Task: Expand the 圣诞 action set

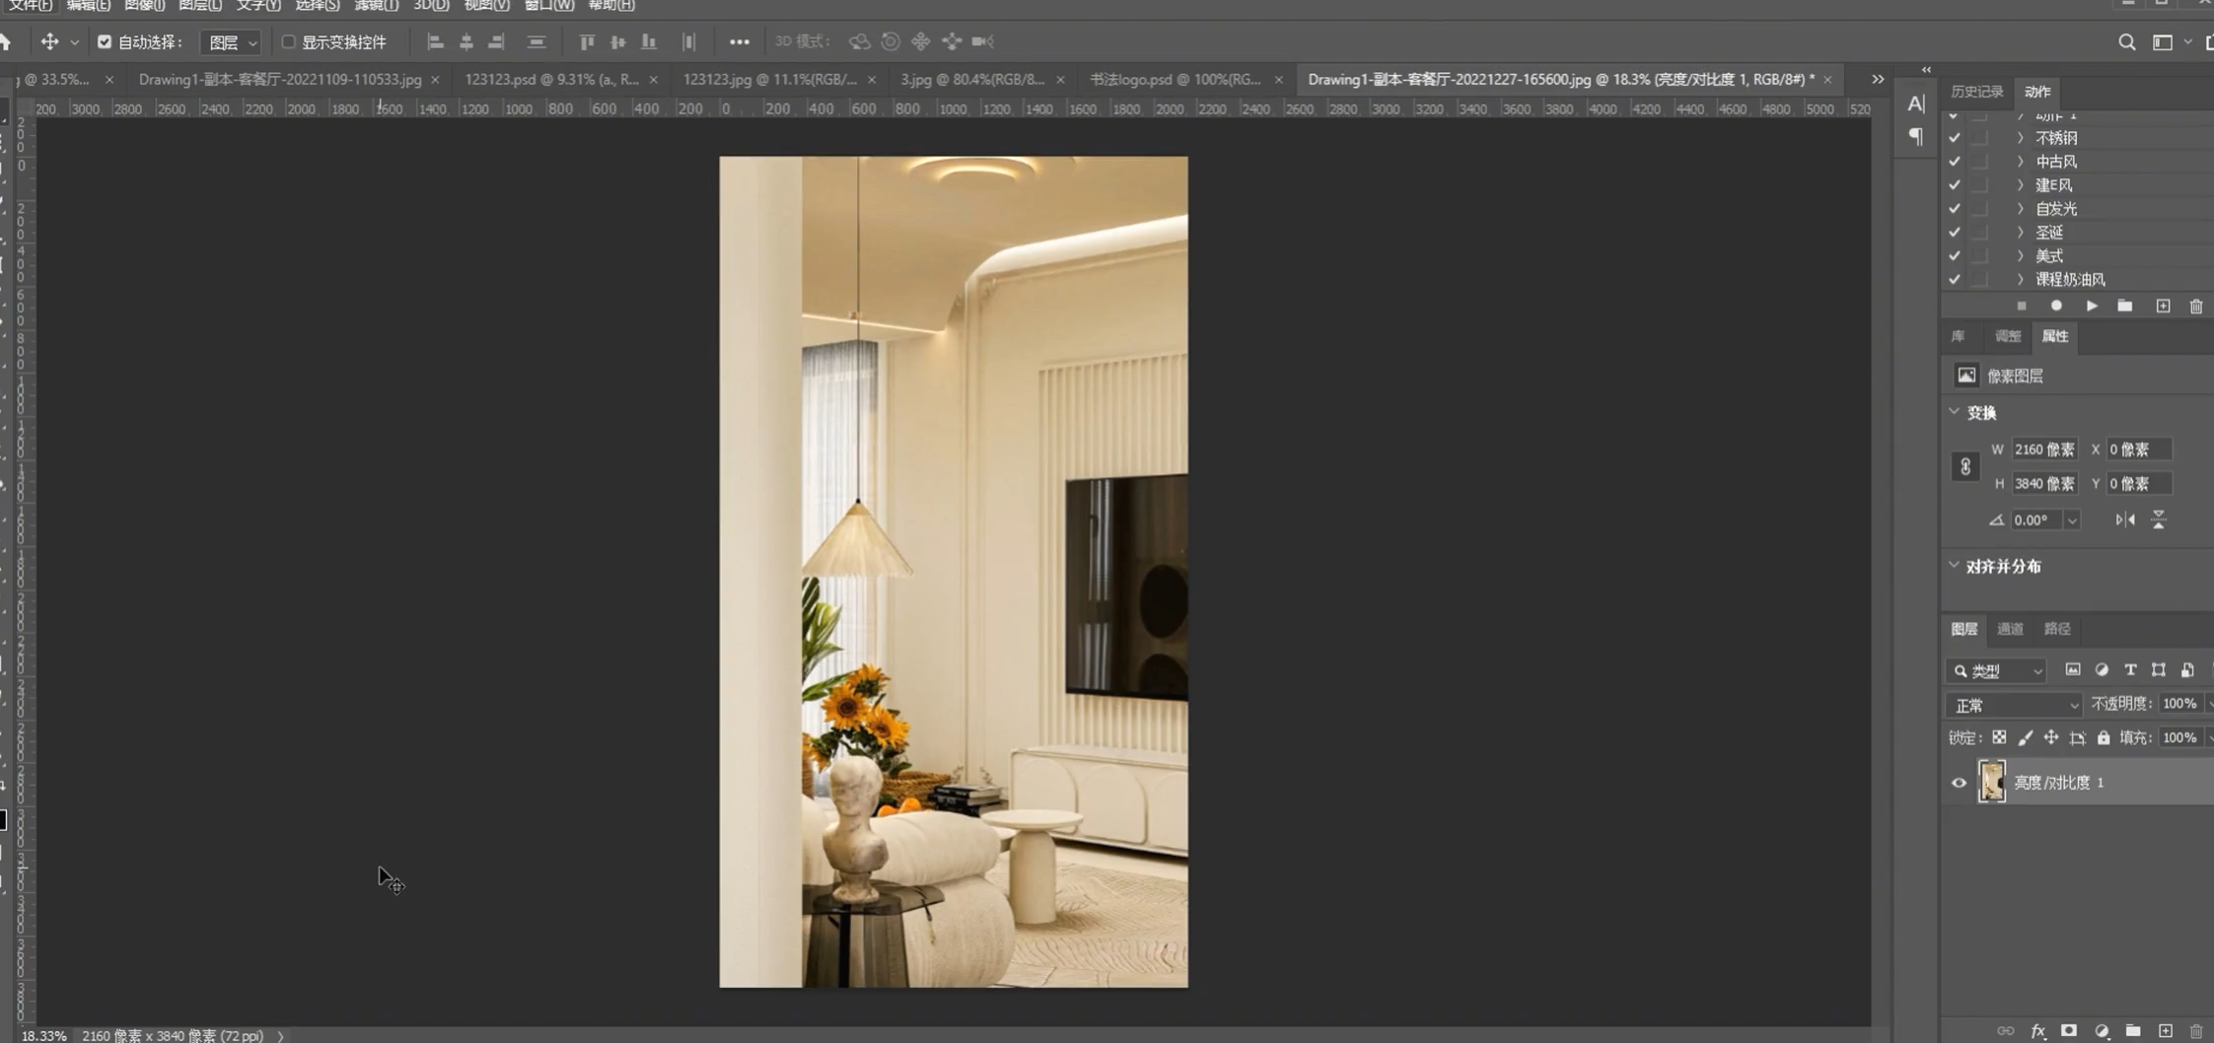Action: pyautogui.click(x=2020, y=233)
